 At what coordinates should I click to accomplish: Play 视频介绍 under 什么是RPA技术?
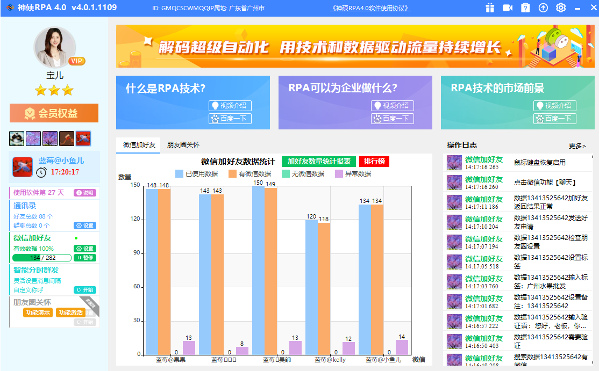230,106
